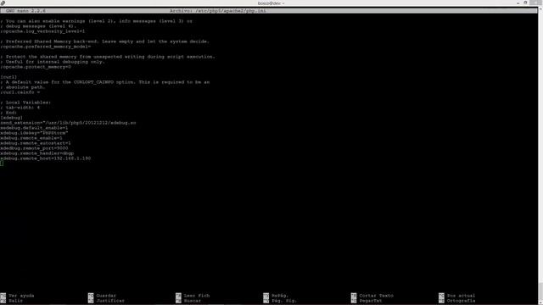
Task: Click the [curl] section header line
Action: 8,77
